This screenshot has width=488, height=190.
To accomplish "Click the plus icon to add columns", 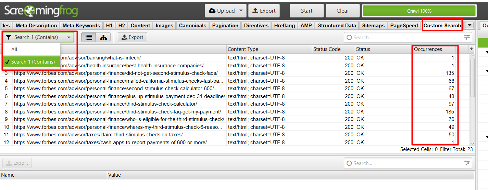I will click(471, 49).
